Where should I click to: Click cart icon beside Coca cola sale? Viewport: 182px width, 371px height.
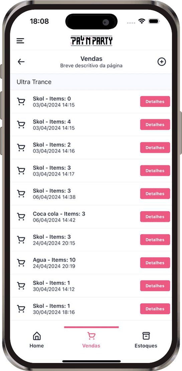click(21, 217)
